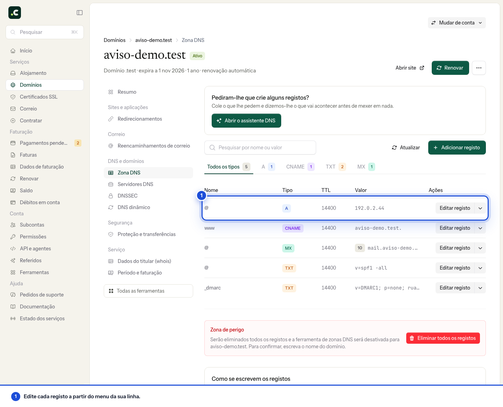Expand actions arrow for the MX record

click(x=480, y=248)
